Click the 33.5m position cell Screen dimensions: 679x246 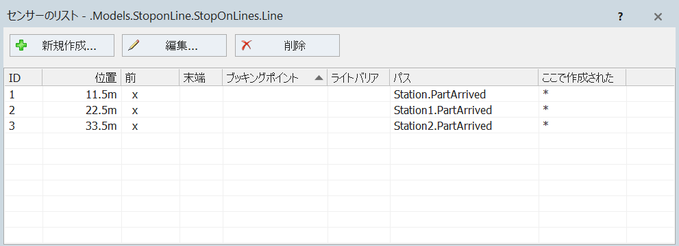point(82,126)
